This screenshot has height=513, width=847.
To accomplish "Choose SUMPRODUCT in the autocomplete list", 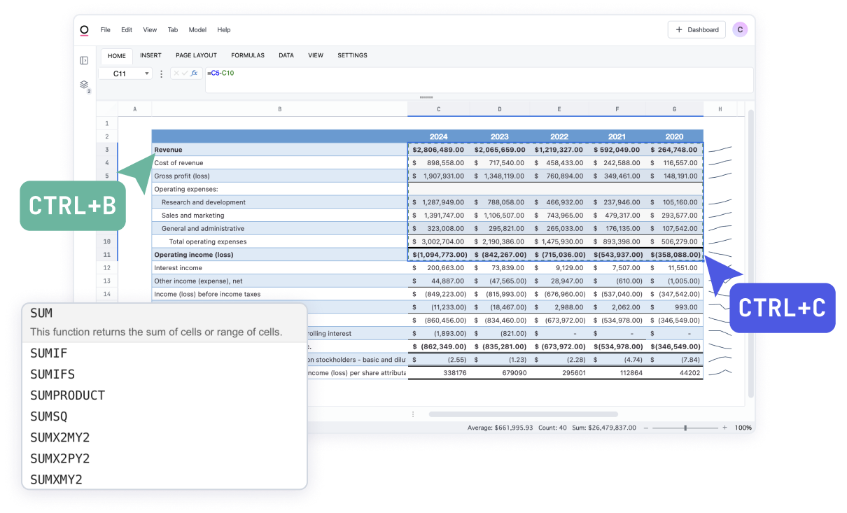I will [x=67, y=395].
